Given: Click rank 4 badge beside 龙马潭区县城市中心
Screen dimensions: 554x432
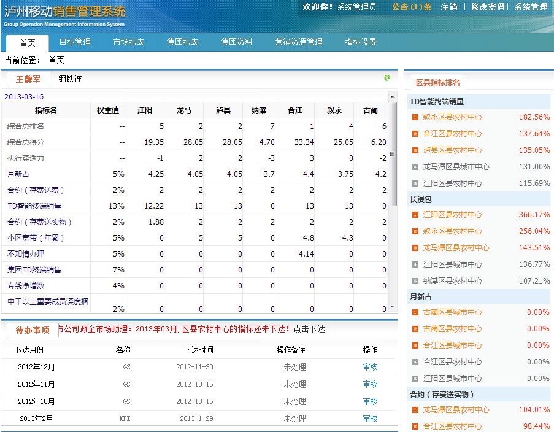Looking at the screenshot, I should pos(415,167).
